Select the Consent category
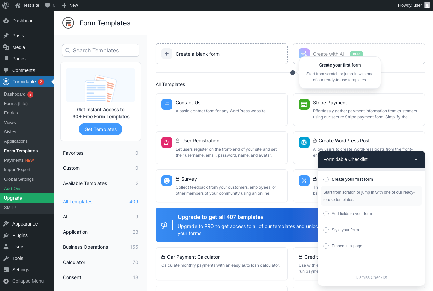Viewport: 433px width, 291px height. (x=100, y=277)
